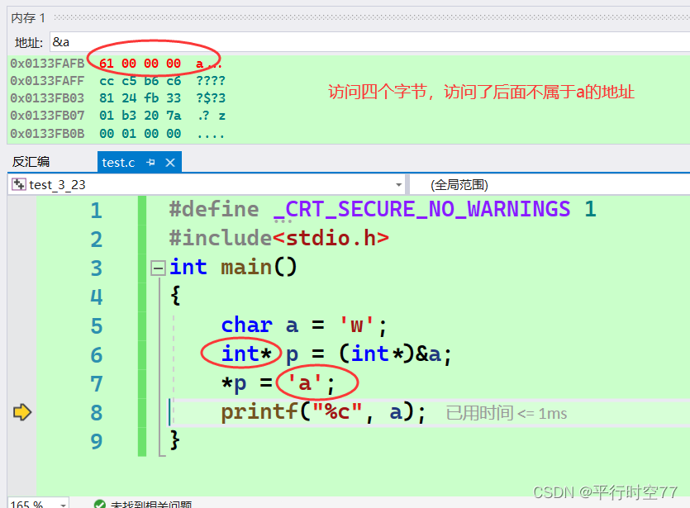Viewport: 690px width, 508px height.
Task: Close the test.c tab
Action: 170,163
